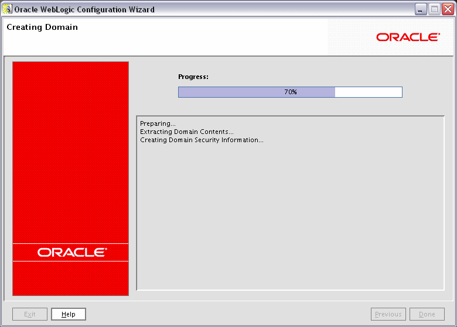Click 'Extracting Domain Contents...' log line

(187, 132)
